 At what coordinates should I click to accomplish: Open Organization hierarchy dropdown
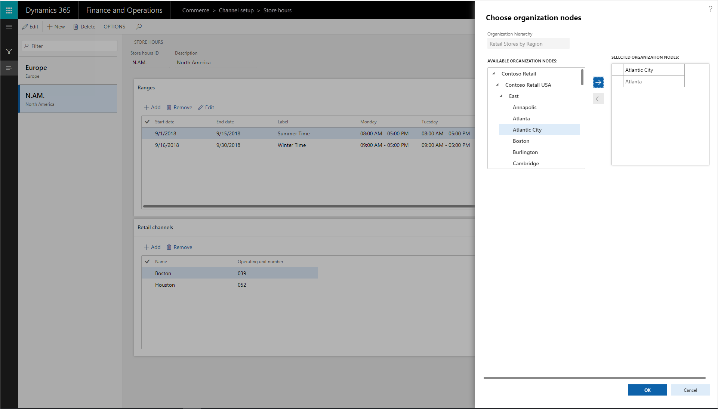point(528,43)
